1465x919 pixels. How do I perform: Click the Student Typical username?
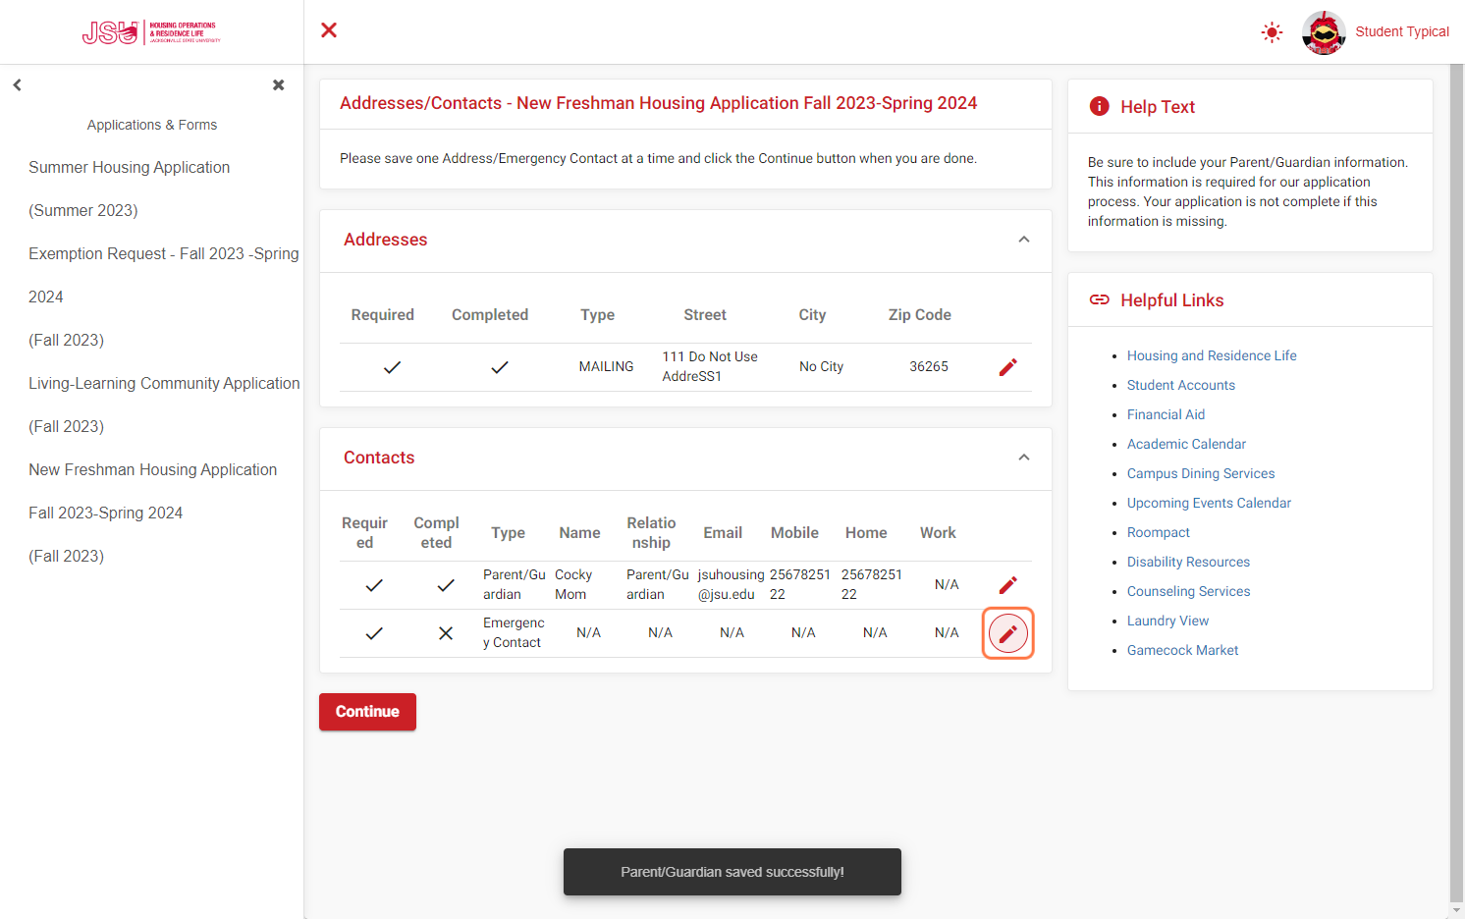click(x=1401, y=31)
